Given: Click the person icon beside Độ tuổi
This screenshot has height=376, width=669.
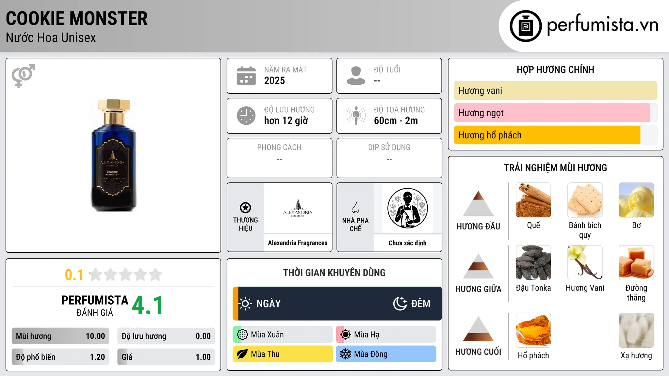Looking at the screenshot, I should [x=356, y=76].
